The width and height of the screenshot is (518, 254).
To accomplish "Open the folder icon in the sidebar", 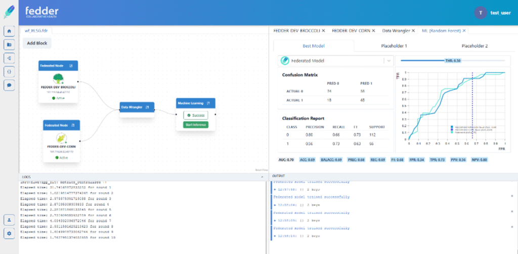I will tap(9, 45).
